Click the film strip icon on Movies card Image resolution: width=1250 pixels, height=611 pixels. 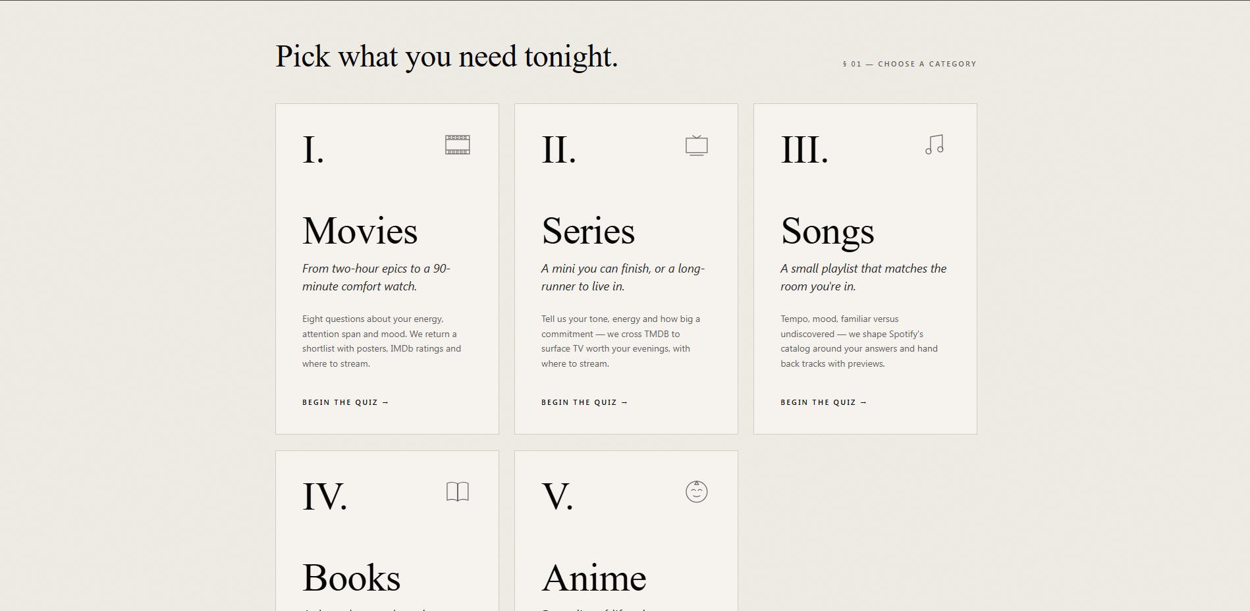click(457, 145)
